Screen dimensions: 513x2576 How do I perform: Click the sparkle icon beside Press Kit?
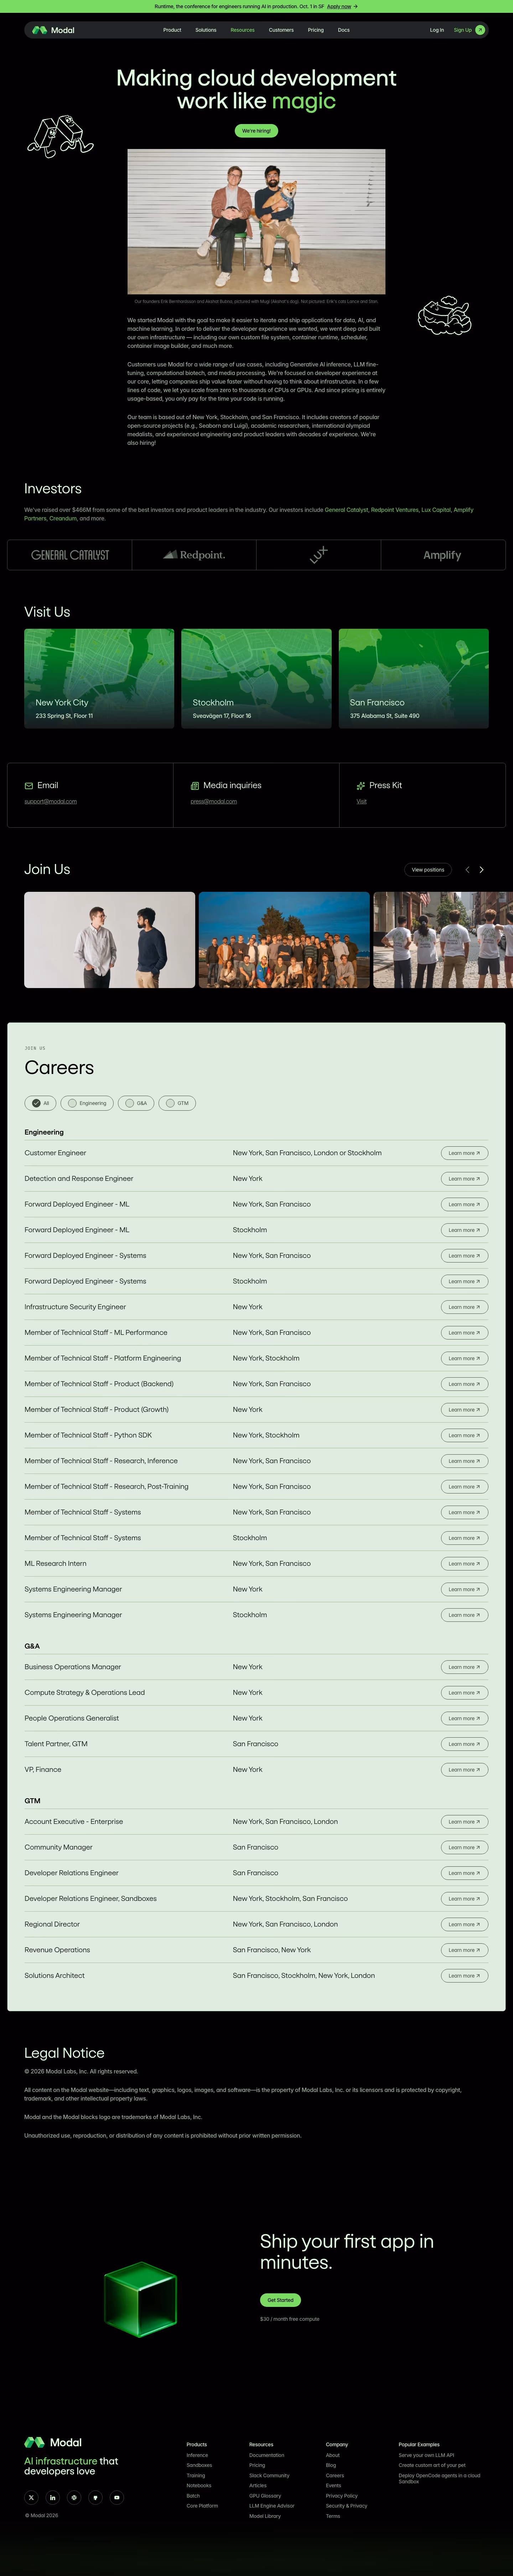(361, 786)
